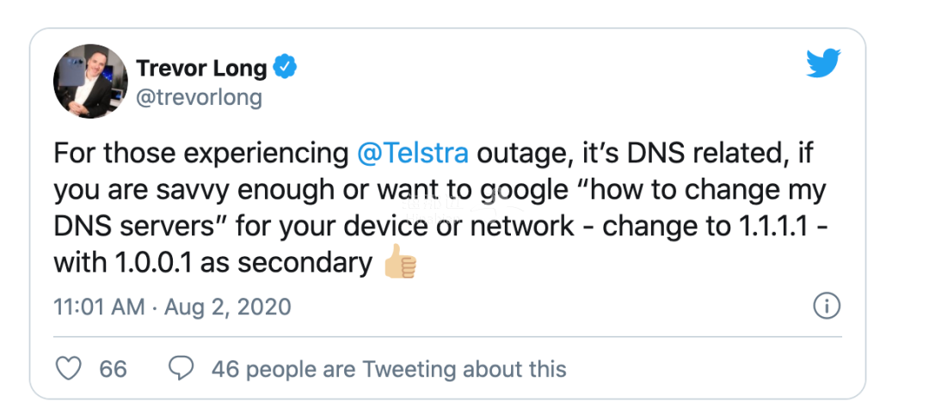Image resolution: width=929 pixels, height=415 pixels.
Task: Click the blue verified badge
Action: click(285, 66)
